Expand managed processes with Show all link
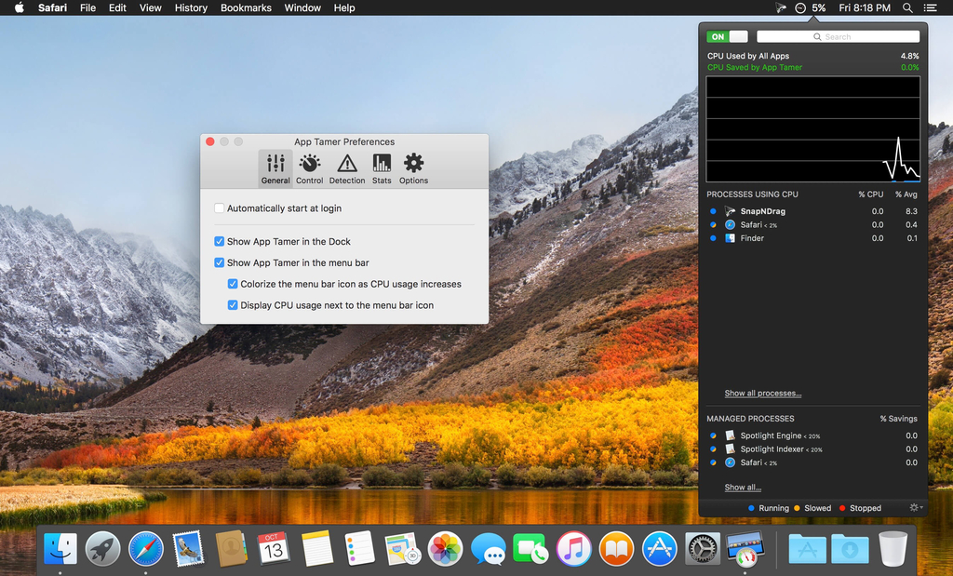953x576 pixels. pos(743,488)
